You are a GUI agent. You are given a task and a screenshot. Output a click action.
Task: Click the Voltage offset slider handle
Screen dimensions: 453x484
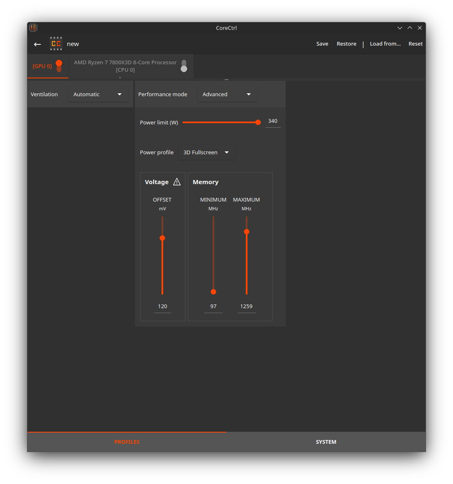pyautogui.click(x=162, y=238)
